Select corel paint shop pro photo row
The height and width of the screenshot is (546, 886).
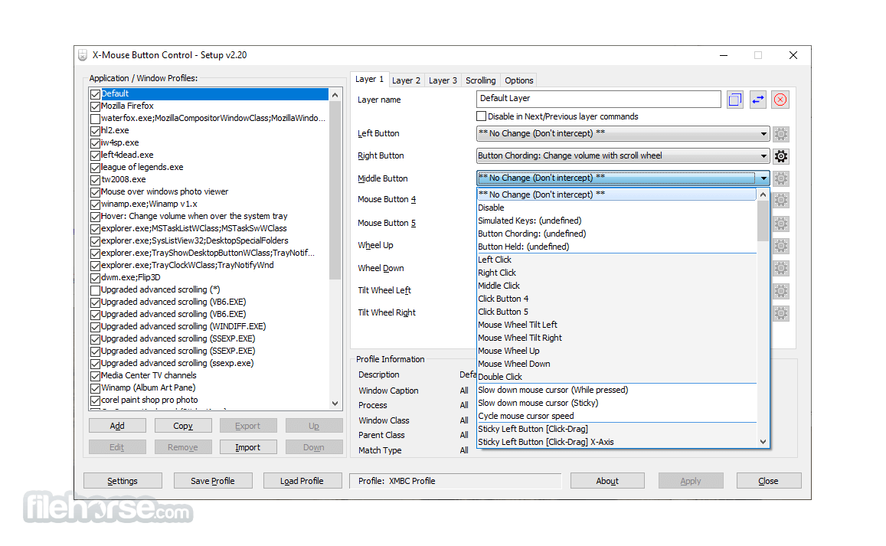click(x=208, y=401)
